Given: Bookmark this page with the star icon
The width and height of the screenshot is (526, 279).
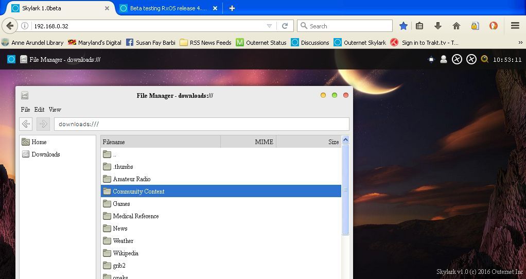Looking at the screenshot, I should 404,26.
